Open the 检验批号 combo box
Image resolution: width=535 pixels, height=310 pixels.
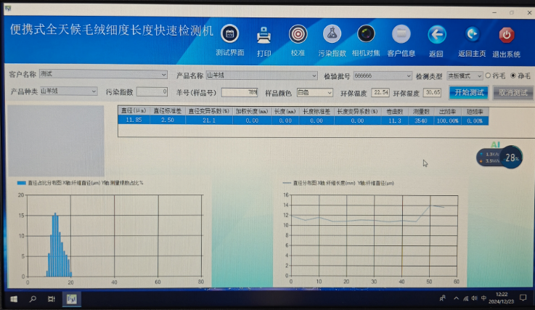(409, 75)
